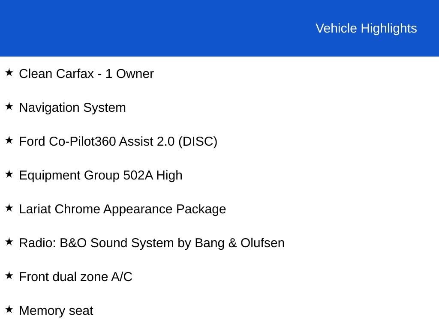439x329 pixels.
Task: Click the Memory seat highlight text
Action: click(x=56, y=311)
